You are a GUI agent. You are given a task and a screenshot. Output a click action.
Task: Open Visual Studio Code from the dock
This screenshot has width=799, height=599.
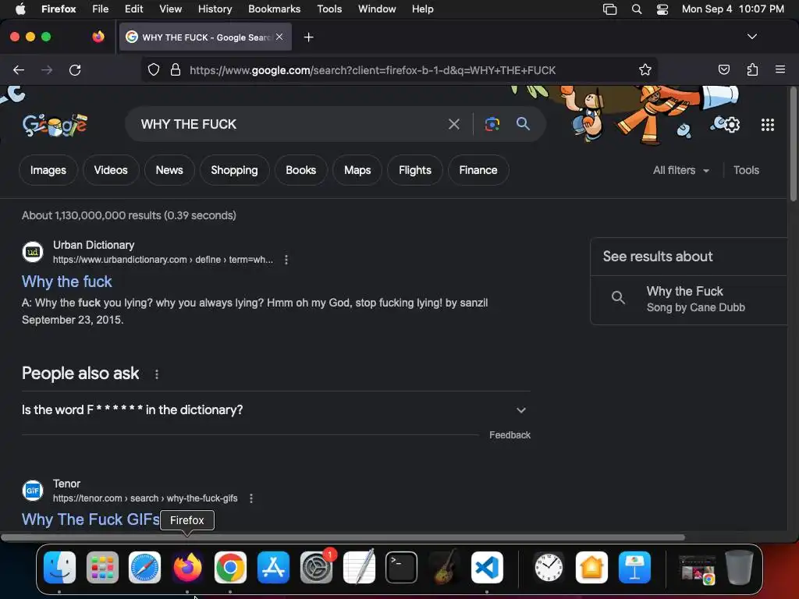pos(487,567)
